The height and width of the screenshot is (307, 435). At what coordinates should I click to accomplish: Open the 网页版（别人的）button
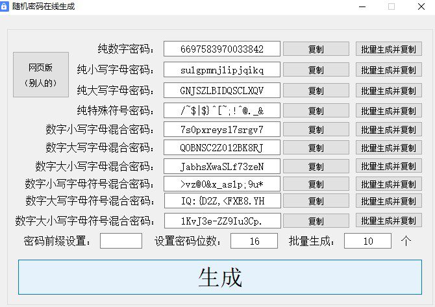41,75
